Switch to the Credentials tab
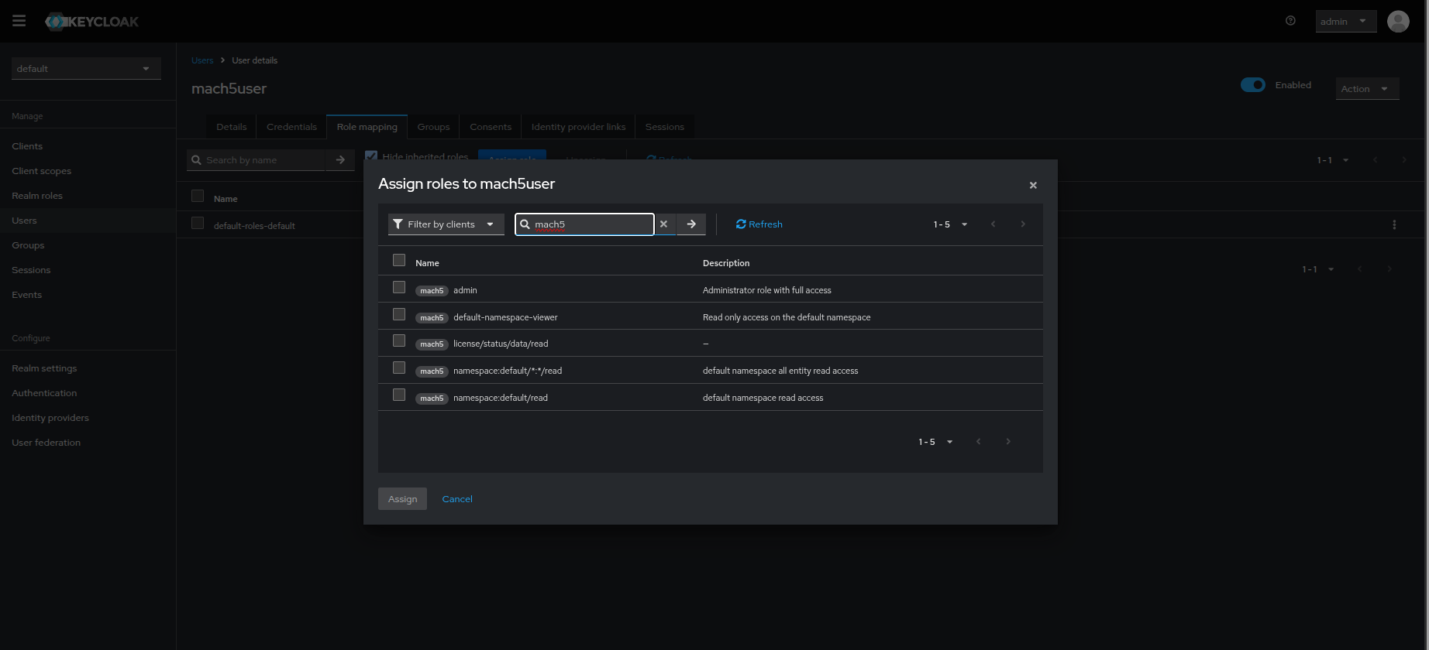The height and width of the screenshot is (650, 1429). point(291,127)
